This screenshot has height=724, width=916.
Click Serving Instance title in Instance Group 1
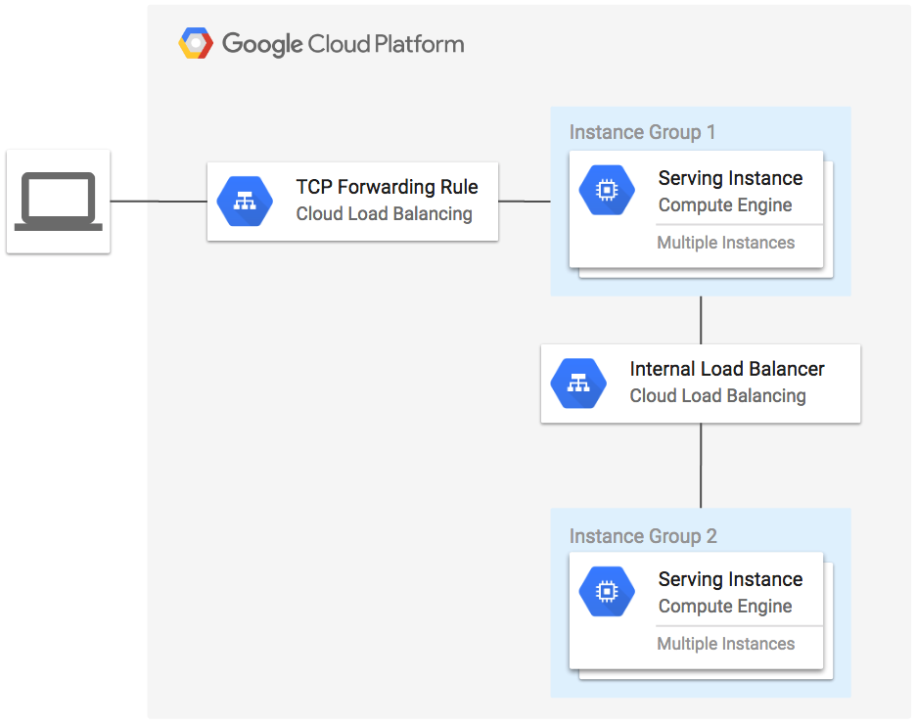click(730, 178)
